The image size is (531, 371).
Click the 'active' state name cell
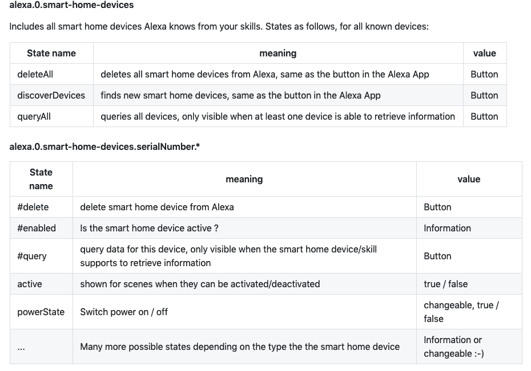[x=30, y=284]
